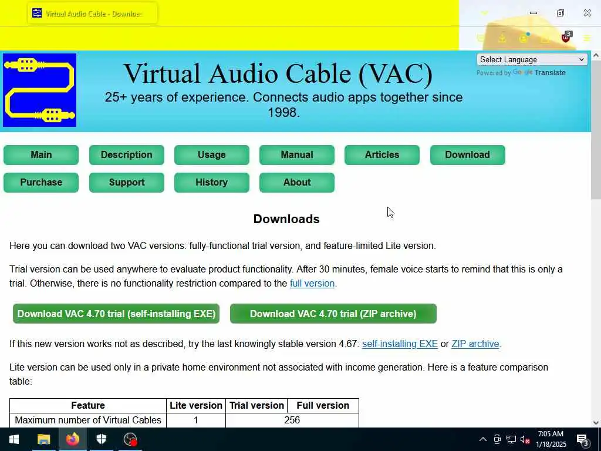The height and width of the screenshot is (451, 601).
Task: View the History page
Action: coord(211,183)
